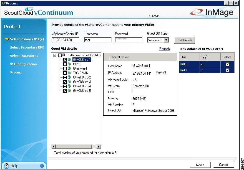Click Microsoft Windows Server 2008 guest OS value

pos(153,111)
